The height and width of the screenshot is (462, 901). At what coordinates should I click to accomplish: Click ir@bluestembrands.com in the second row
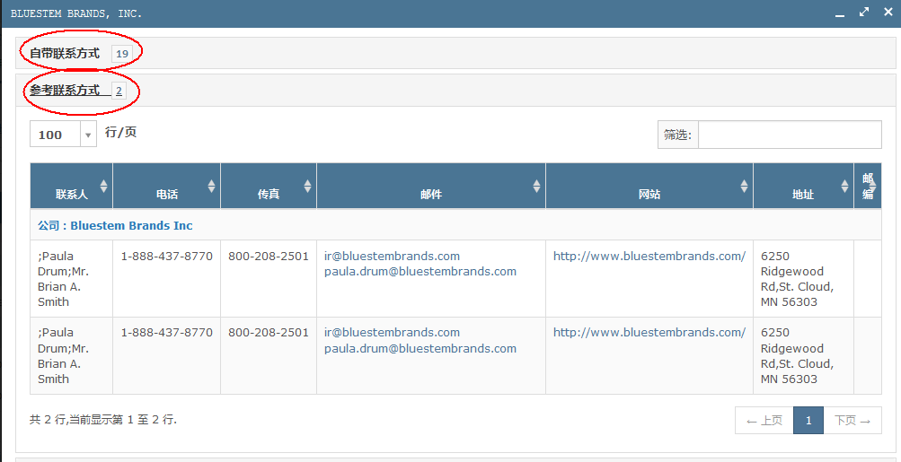pos(392,333)
